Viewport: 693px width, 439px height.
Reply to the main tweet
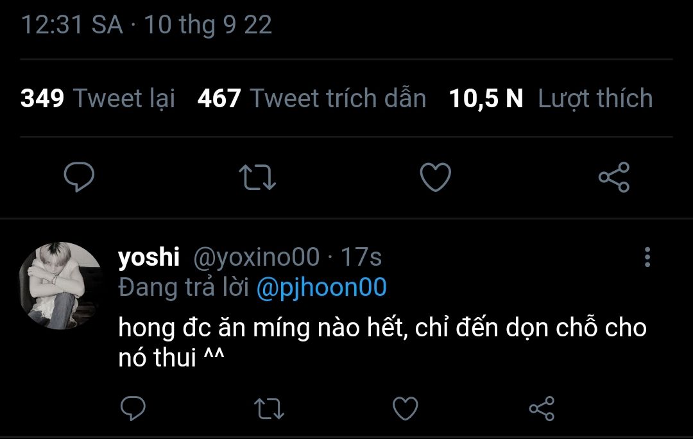click(80, 176)
